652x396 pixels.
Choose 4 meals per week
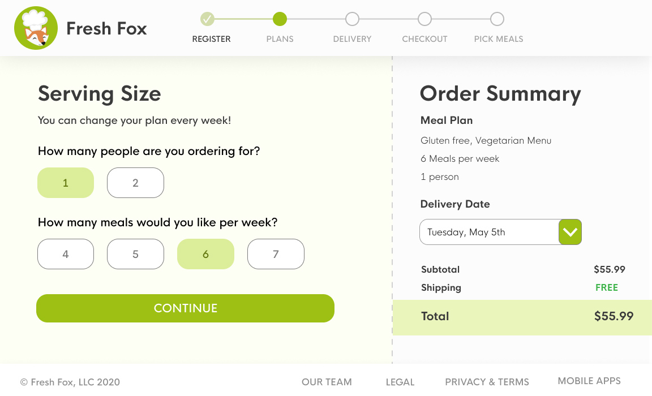pos(66,254)
